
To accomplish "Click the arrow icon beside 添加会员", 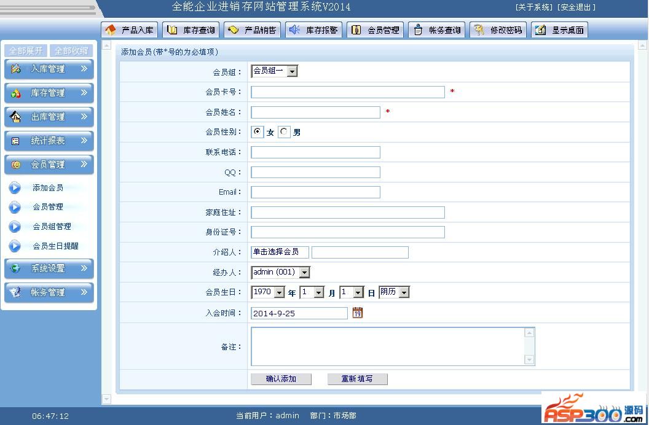I will pos(15,188).
